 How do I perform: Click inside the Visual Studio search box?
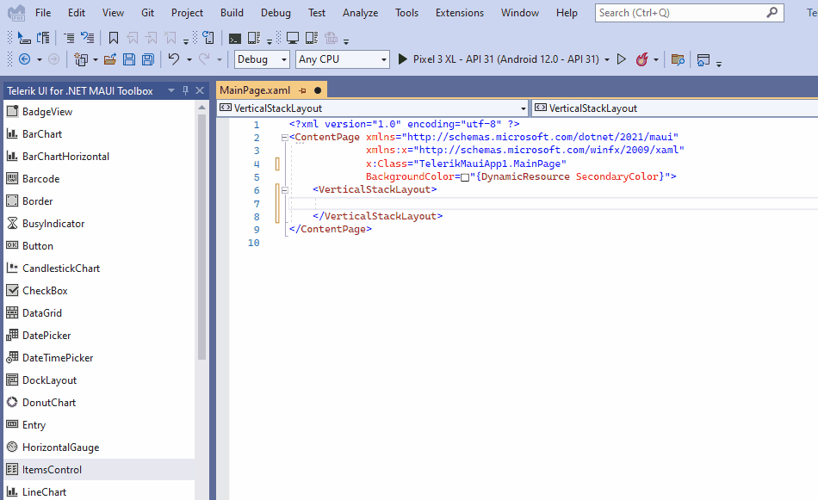pos(680,12)
